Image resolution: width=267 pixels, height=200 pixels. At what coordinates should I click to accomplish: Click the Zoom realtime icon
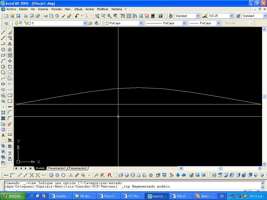click(x=103, y=16)
